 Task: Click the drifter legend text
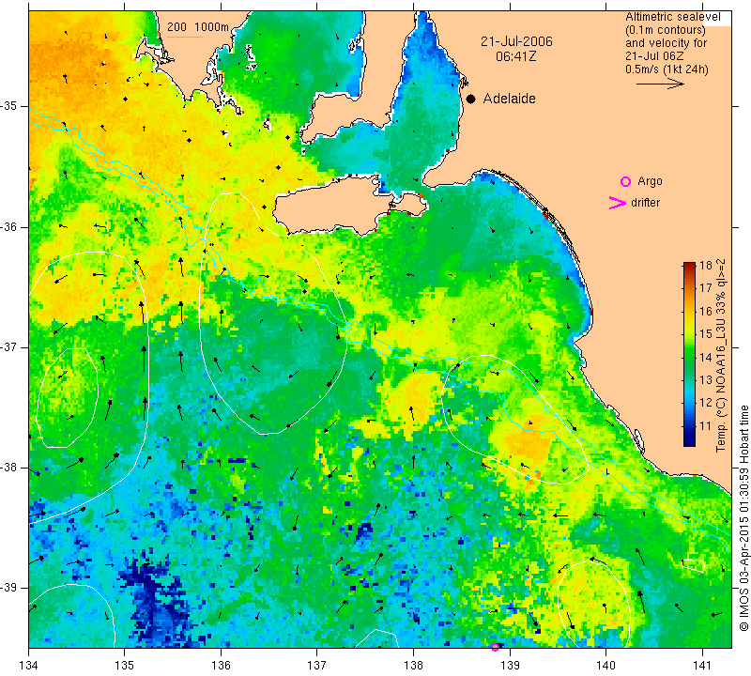pos(645,203)
